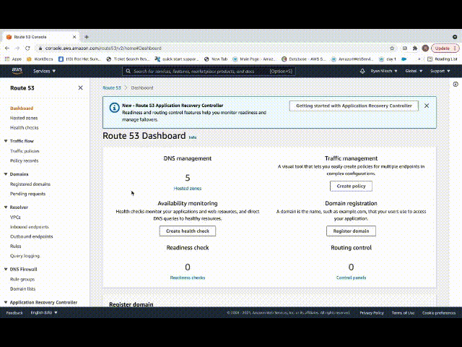Collapse the Resolver section
Screen dimensions: 462x347
pyautogui.click(x=6, y=207)
